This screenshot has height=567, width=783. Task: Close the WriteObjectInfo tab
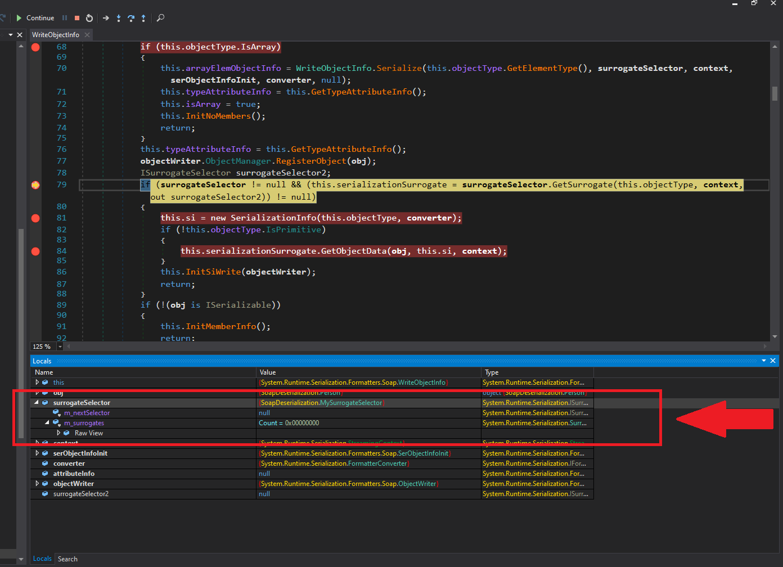point(87,35)
